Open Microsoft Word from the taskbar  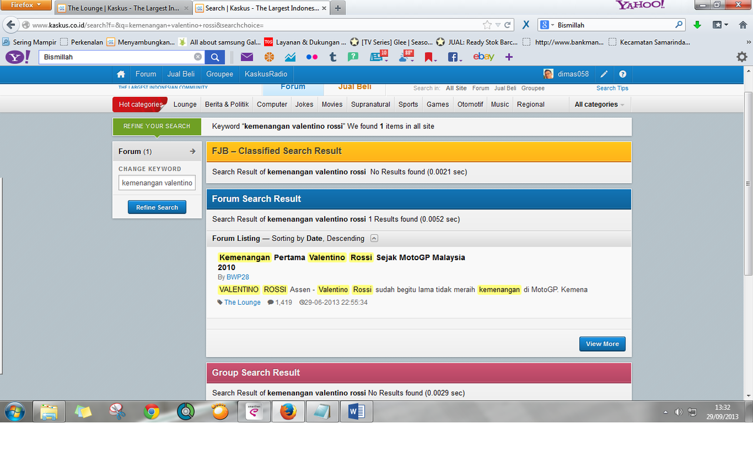click(x=356, y=412)
